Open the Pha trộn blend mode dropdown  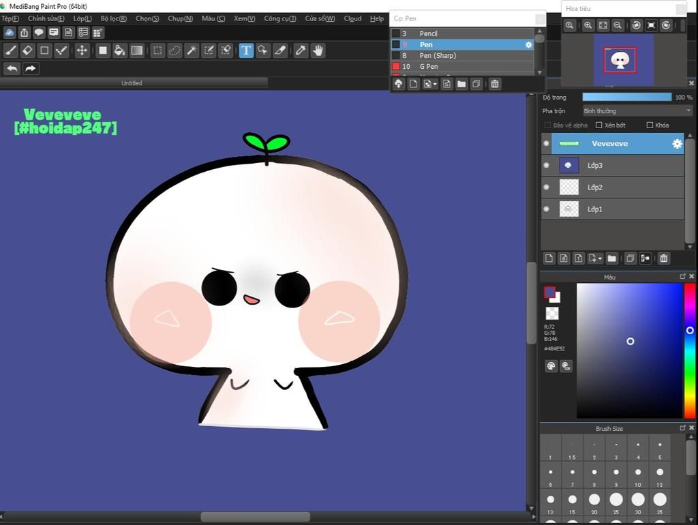[x=637, y=111]
